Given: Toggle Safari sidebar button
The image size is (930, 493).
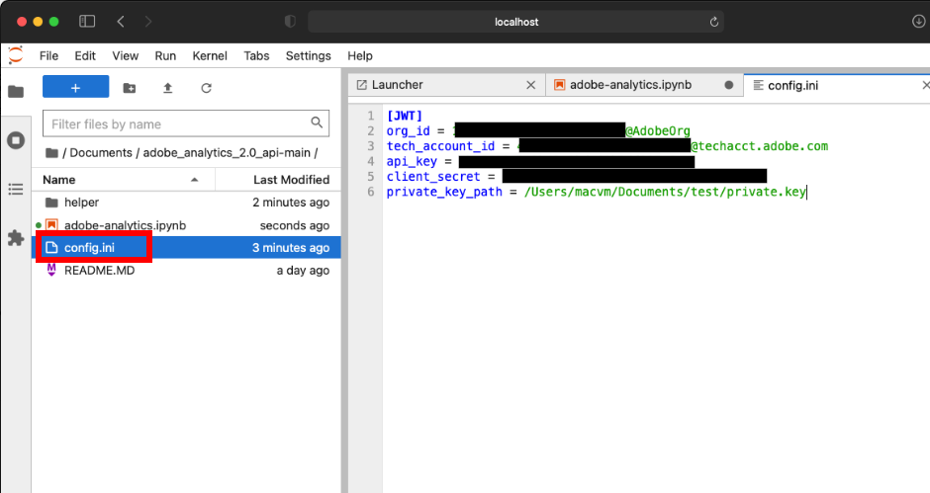Looking at the screenshot, I should (x=87, y=22).
